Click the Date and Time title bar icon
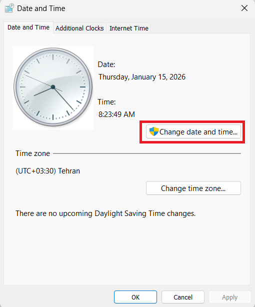The width and height of the screenshot is (255, 307). click(9, 8)
